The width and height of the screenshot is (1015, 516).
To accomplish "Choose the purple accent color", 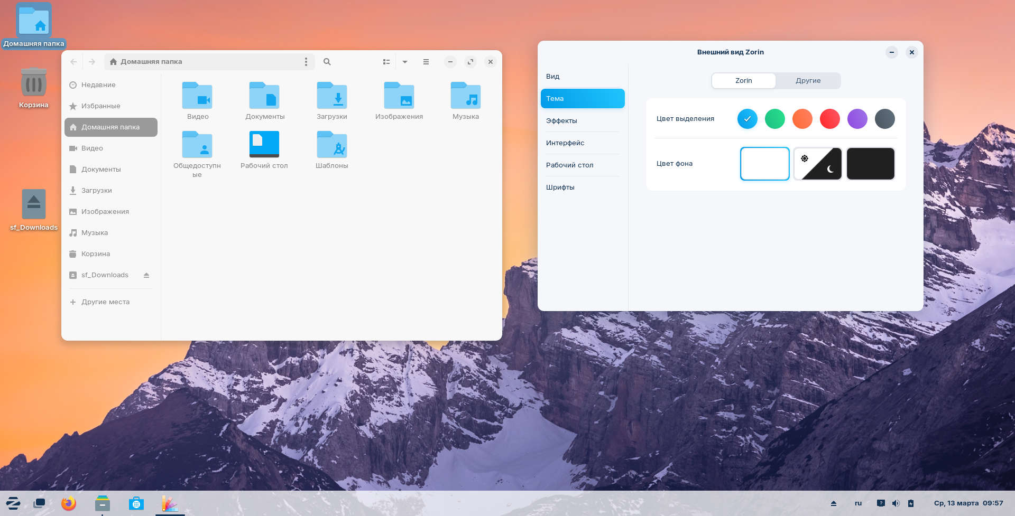I will (857, 119).
